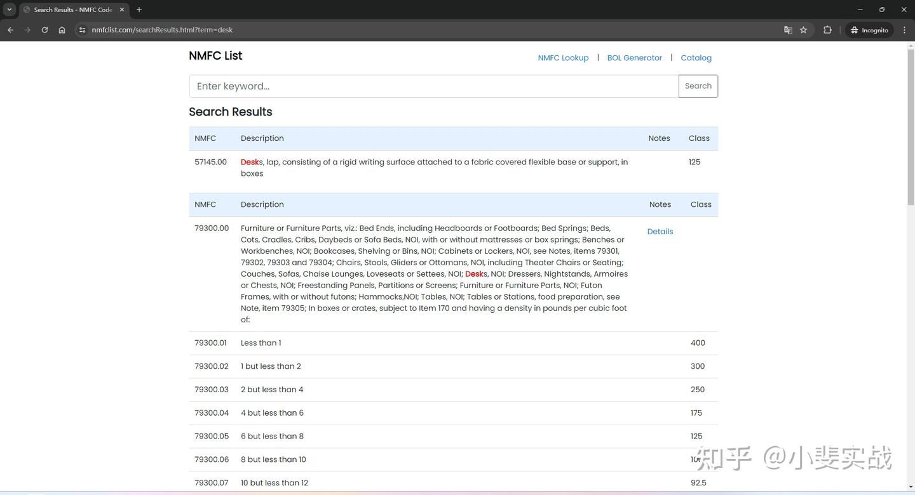Open the Chrome three-dot menu

click(x=905, y=30)
